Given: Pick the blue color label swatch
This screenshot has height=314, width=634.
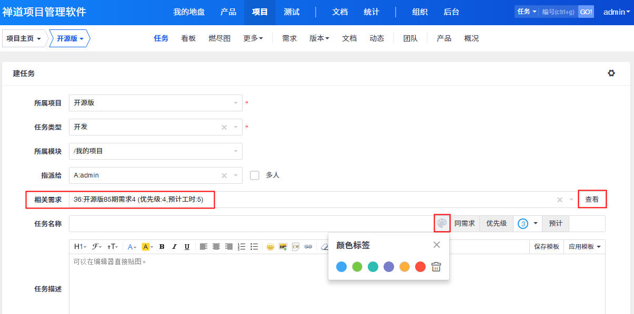Looking at the screenshot, I should 341,267.
